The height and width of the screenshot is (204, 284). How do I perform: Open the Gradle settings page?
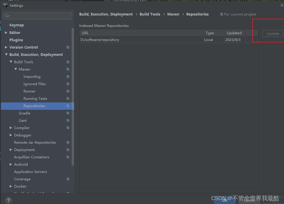(24, 113)
